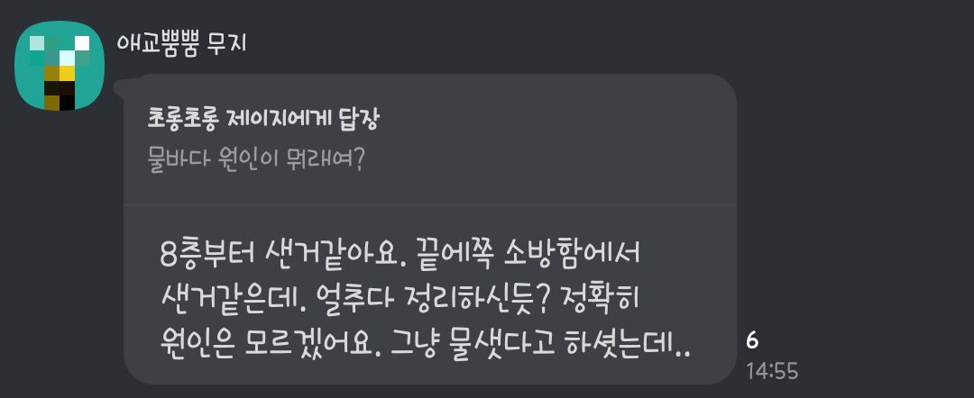The height and width of the screenshot is (398, 974).
Task: Click the divider line below the quoted reply
Action: (x=430, y=204)
